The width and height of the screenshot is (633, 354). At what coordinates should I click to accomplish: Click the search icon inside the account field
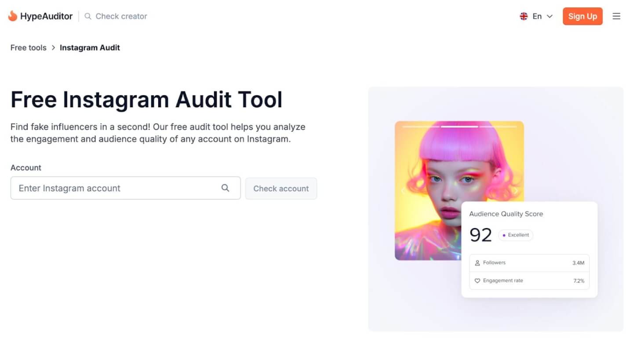point(226,188)
